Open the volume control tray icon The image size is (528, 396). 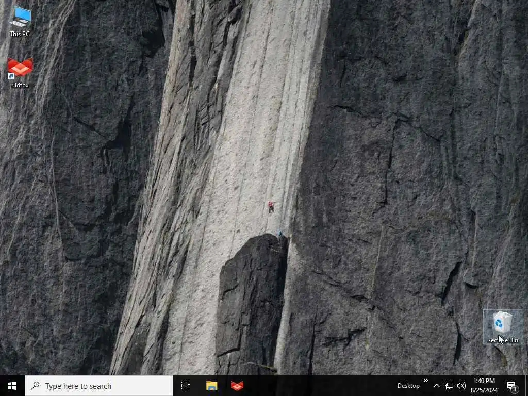461,386
